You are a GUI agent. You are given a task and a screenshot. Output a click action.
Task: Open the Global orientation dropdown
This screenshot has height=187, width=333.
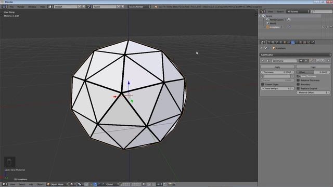[x=112, y=184]
